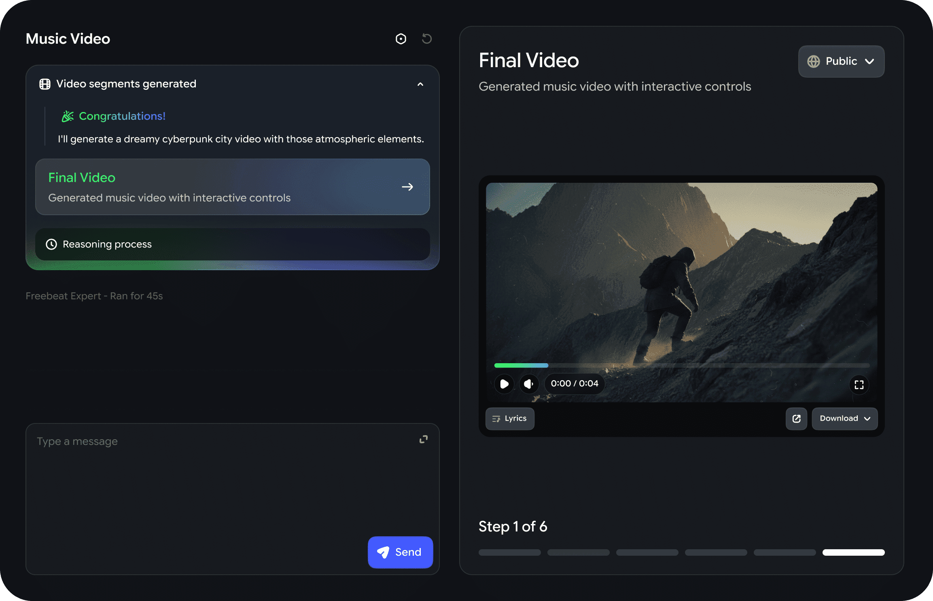Switch the video privacy setting from Public
The width and height of the screenshot is (933, 601).
click(841, 61)
